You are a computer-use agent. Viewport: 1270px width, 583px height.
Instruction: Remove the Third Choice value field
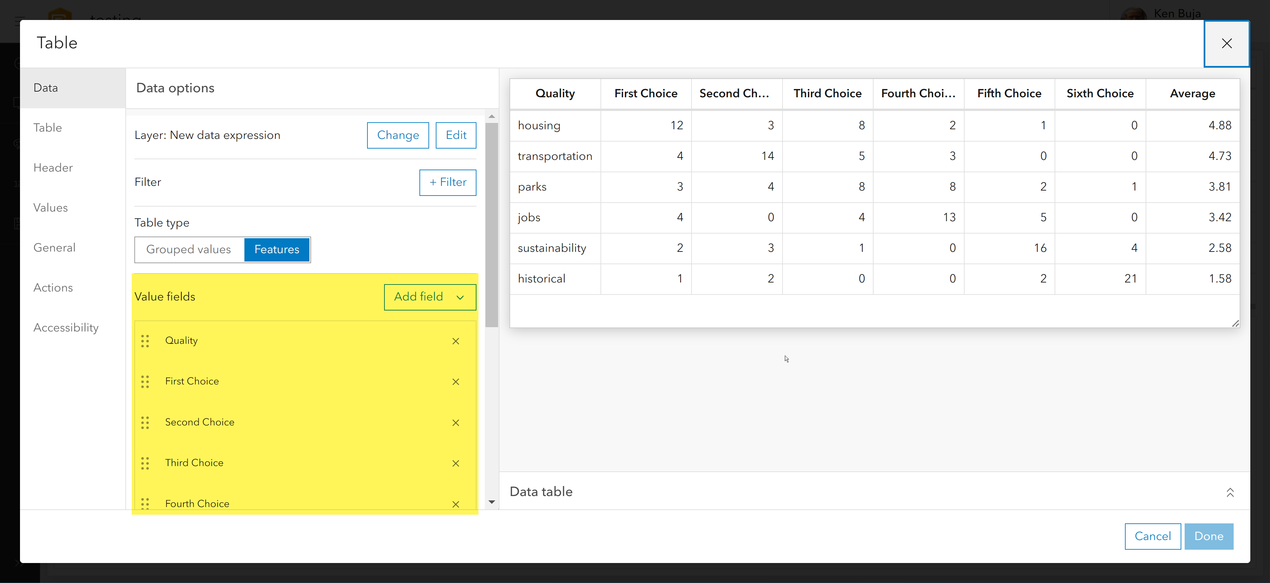pos(455,463)
